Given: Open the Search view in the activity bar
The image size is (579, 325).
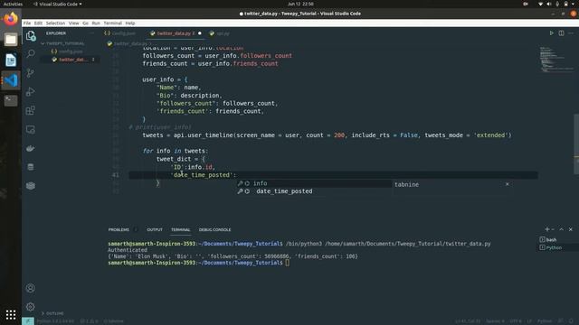Looking at the screenshot, I should coord(31,54).
